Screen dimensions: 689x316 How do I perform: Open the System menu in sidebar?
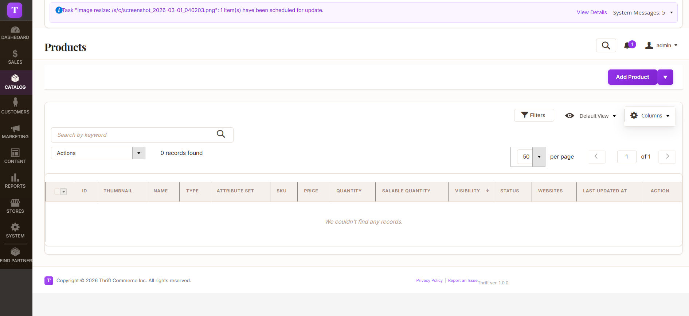point(15,231)
